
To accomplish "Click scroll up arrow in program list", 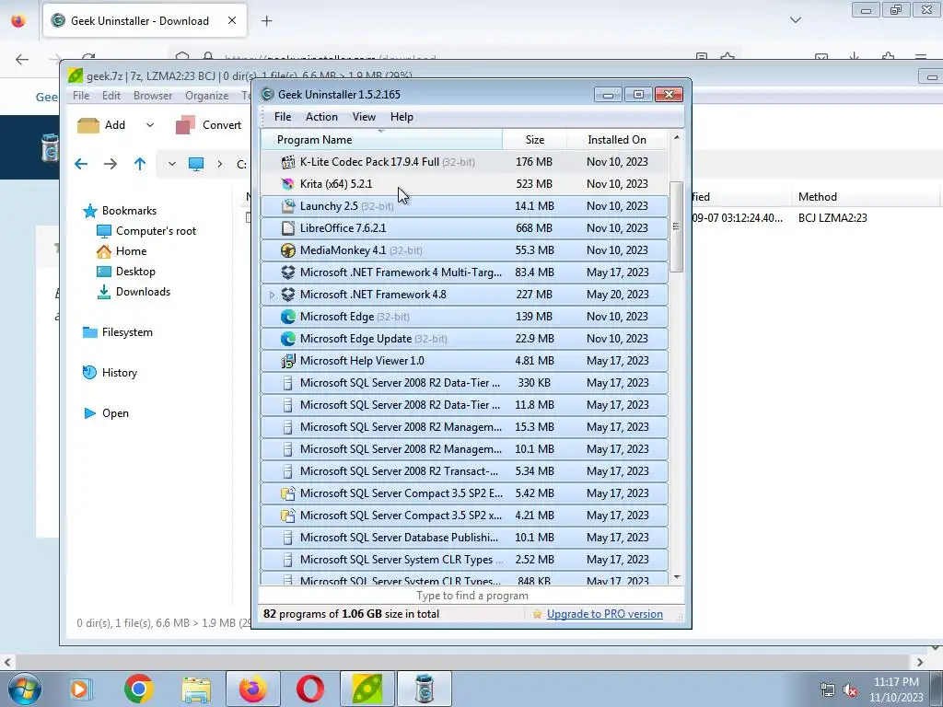I will [x=677, y=138].
